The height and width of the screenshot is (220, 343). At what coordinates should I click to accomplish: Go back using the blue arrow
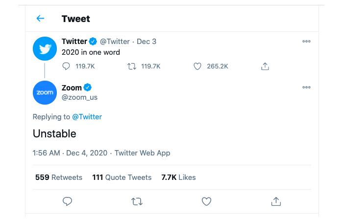point(40,19)
